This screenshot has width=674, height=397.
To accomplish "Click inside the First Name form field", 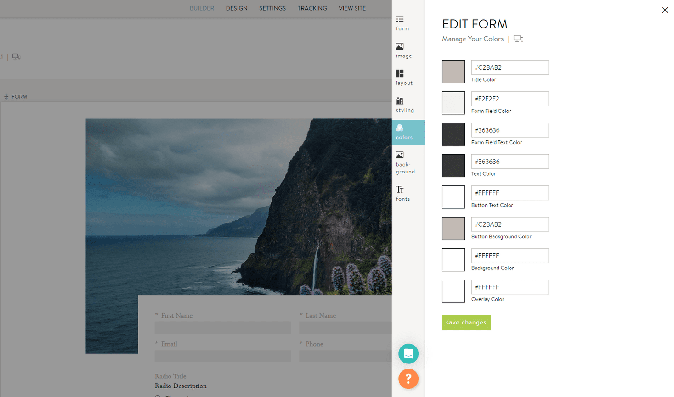I will click(x=222, y=327).
